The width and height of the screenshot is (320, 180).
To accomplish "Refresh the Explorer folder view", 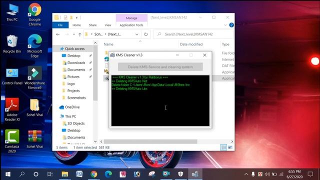I will coord(145,34).
